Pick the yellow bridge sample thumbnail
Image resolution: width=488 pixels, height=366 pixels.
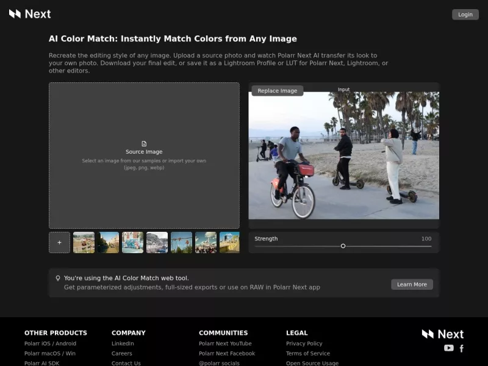coord(230,242)
